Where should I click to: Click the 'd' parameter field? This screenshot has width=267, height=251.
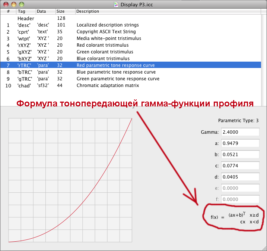tap(240, 177)
